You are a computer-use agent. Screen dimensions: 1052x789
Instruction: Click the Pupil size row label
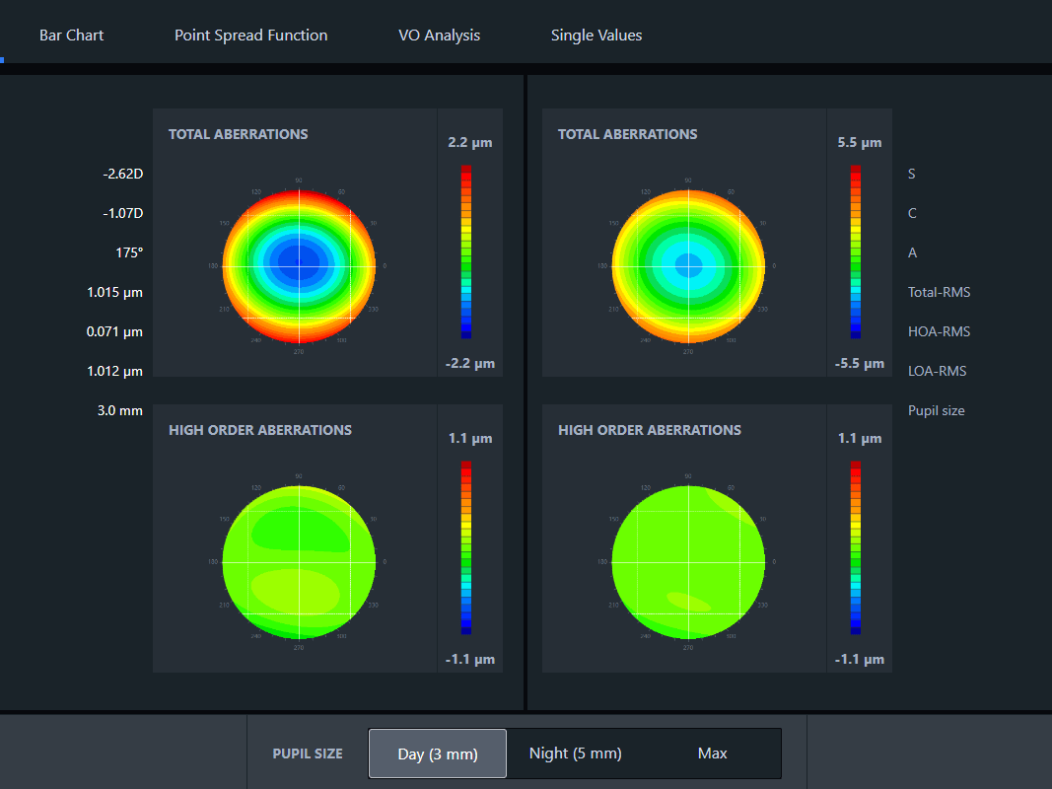pyautogui.click(x=936, y=410)
